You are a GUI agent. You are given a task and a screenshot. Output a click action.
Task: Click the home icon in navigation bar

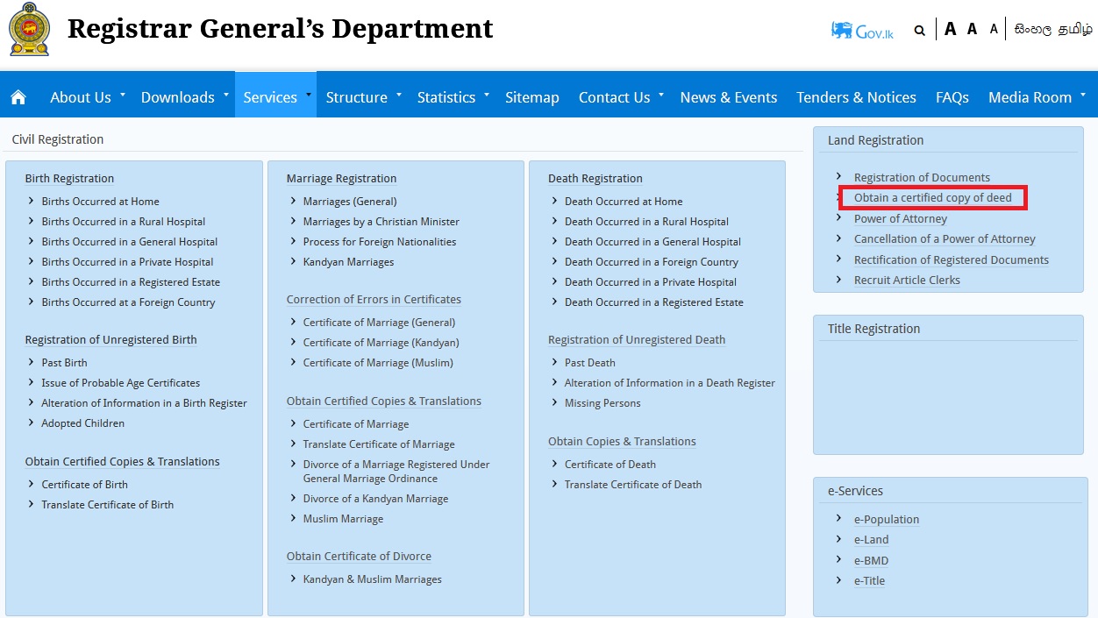tap(18, 97)
